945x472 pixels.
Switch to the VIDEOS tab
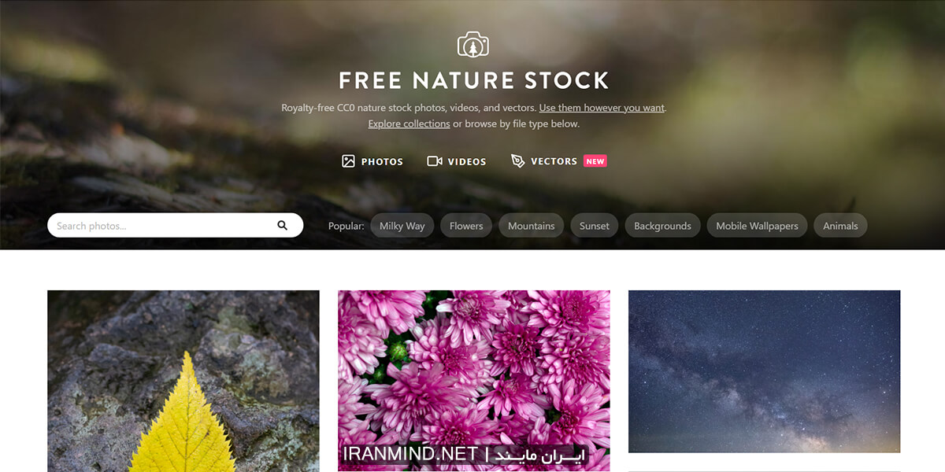[457, 161]
